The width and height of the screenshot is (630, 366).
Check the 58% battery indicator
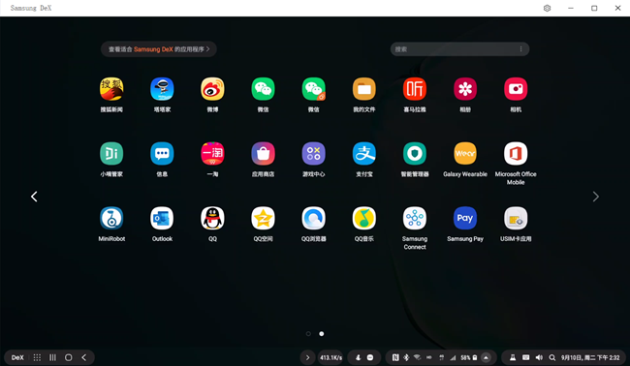469,357
